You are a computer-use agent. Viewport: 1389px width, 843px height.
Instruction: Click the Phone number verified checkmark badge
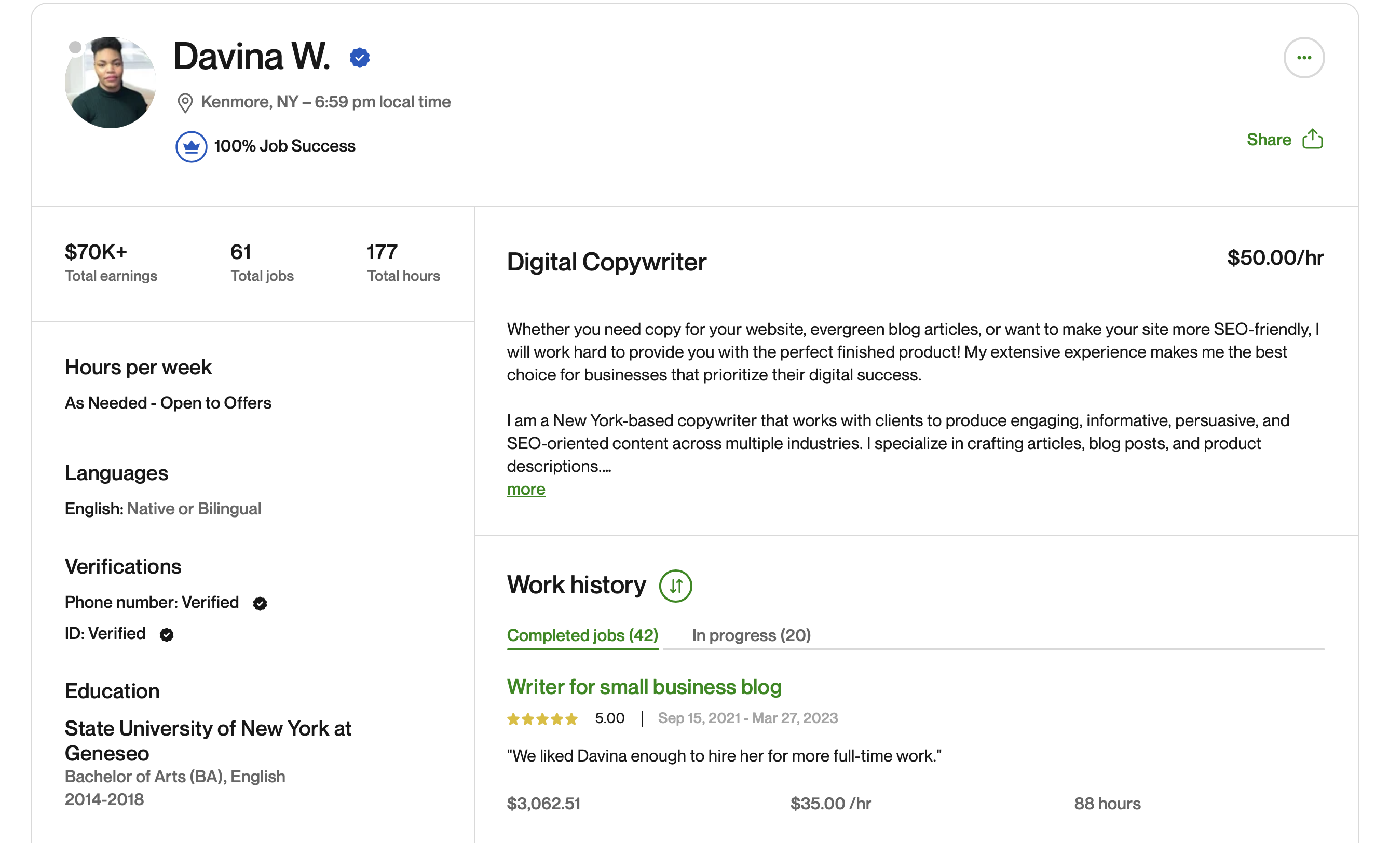[x=260, y=603]
